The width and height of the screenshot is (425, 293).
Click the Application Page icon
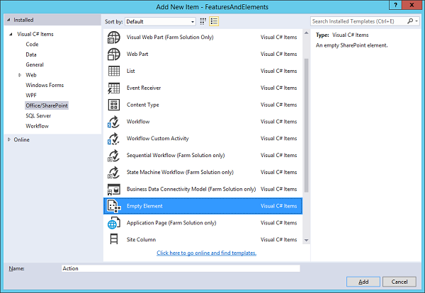click(113, 223)
